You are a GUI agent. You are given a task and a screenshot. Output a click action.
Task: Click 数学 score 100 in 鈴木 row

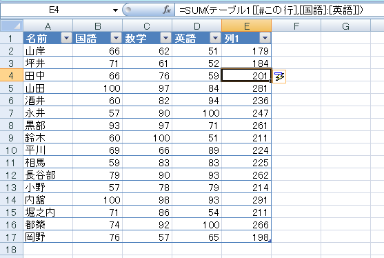(x=147, y=138)
